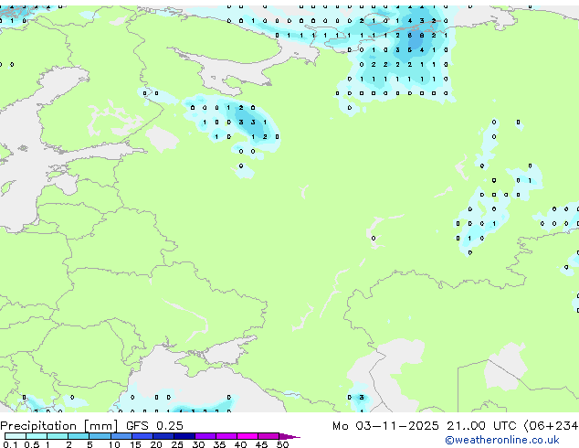Click legend scale label '0.5'
The height and width of the screenshot is (448, 579).
[31, 444]
